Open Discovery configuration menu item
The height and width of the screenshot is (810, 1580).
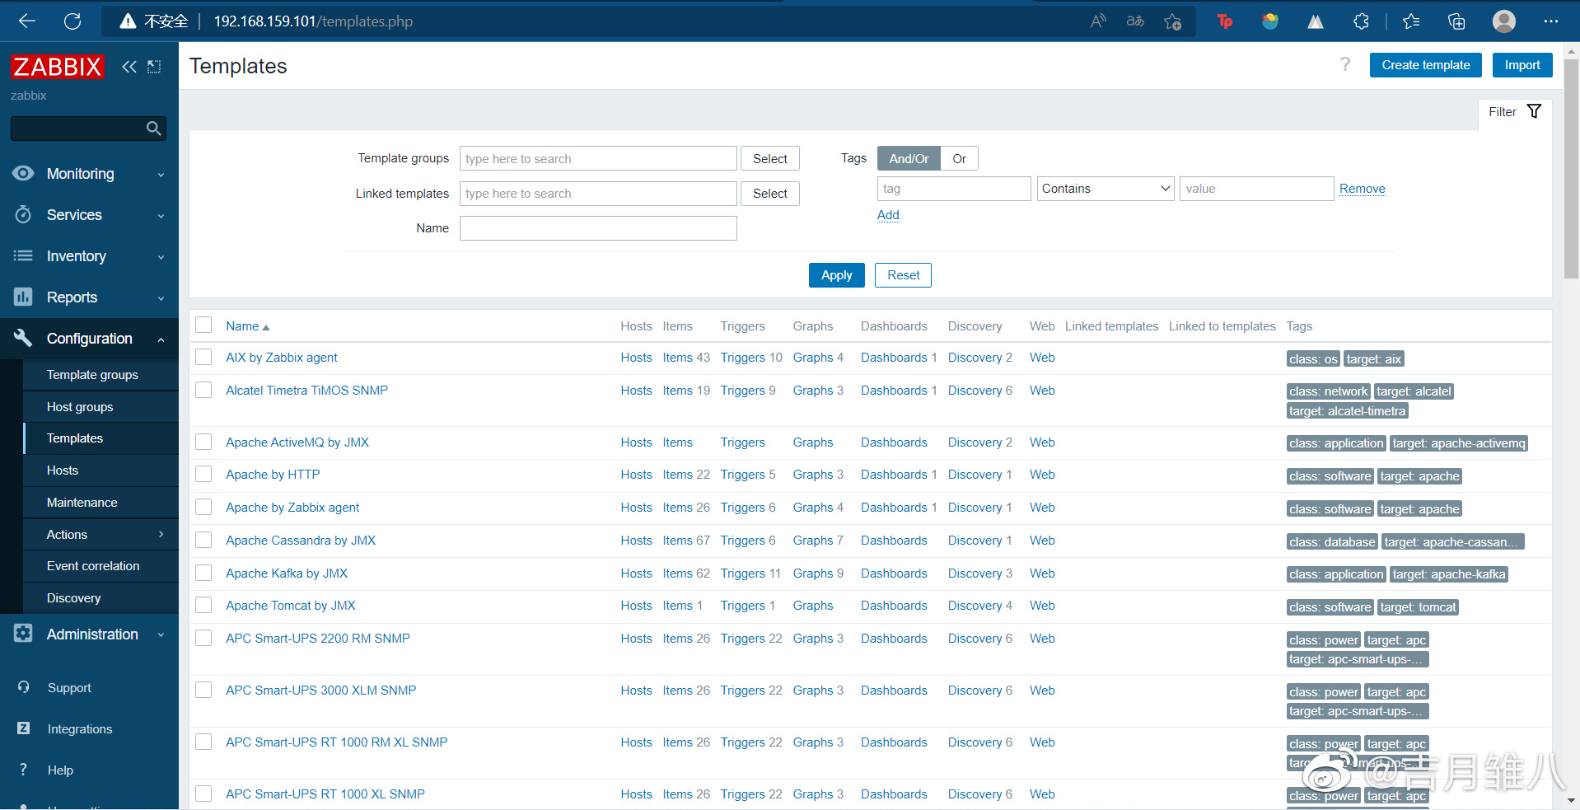tap(101, 598)
